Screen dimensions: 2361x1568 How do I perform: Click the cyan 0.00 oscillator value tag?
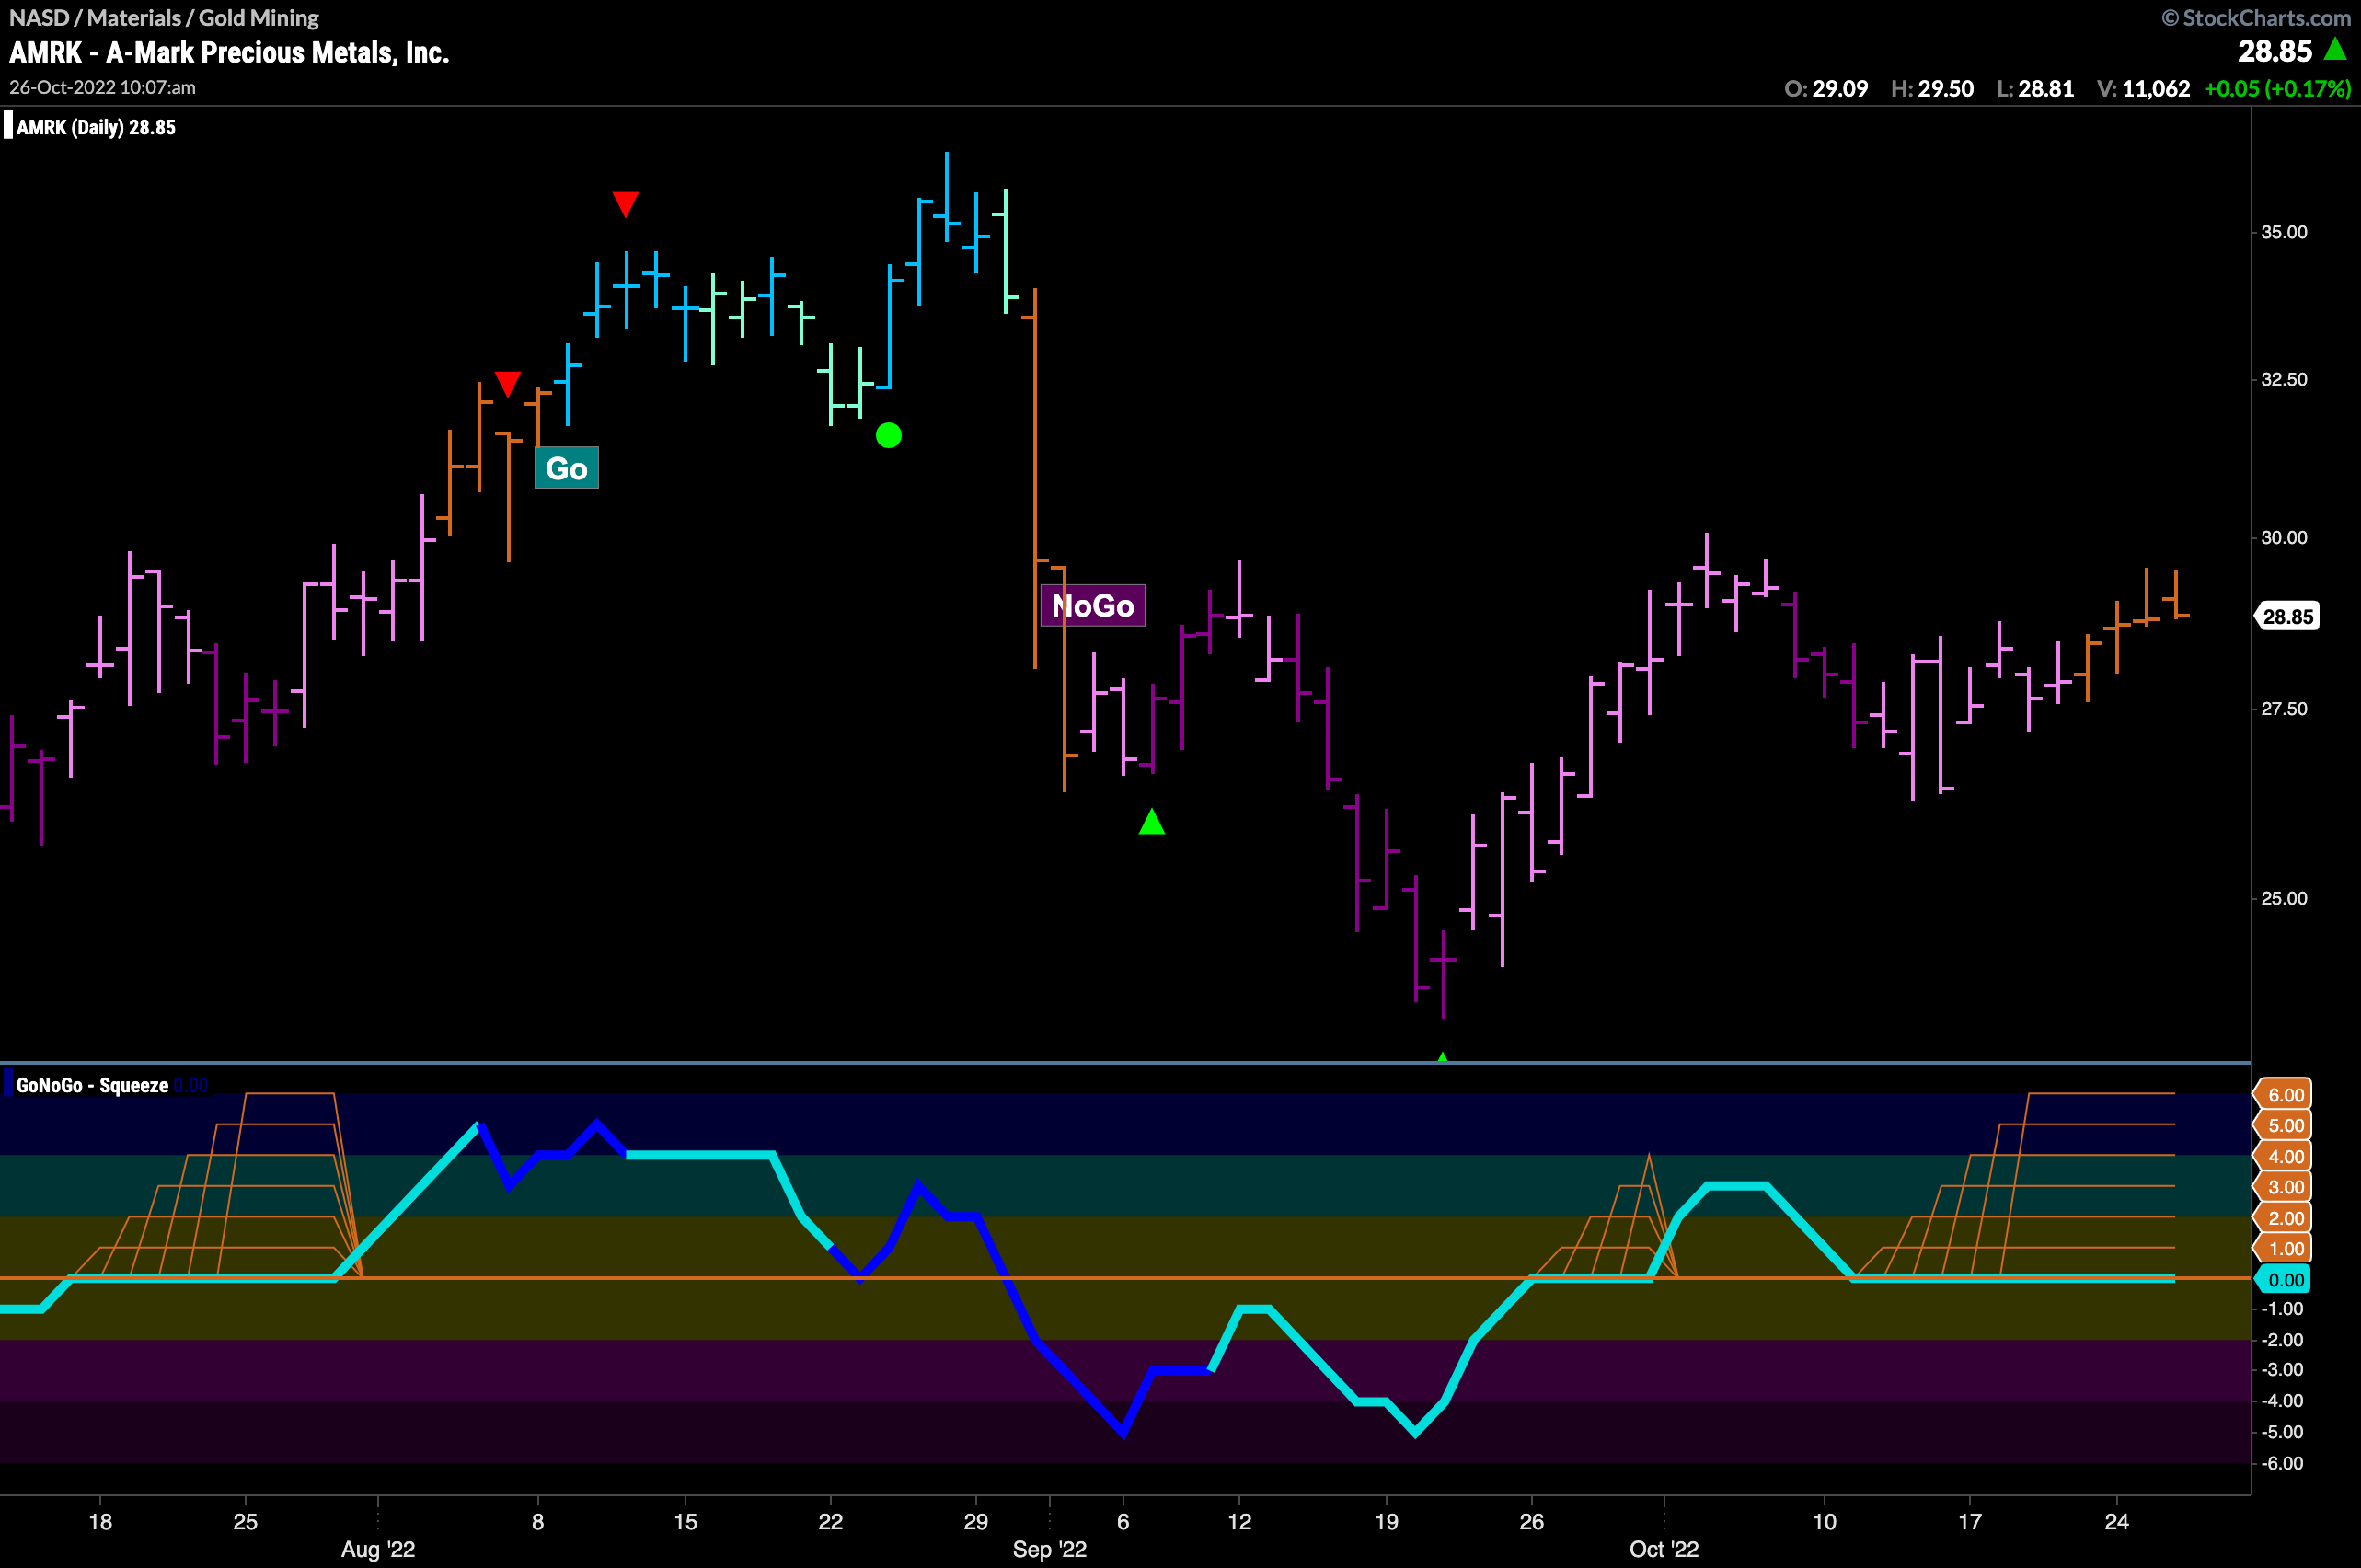point(2284,1279)
